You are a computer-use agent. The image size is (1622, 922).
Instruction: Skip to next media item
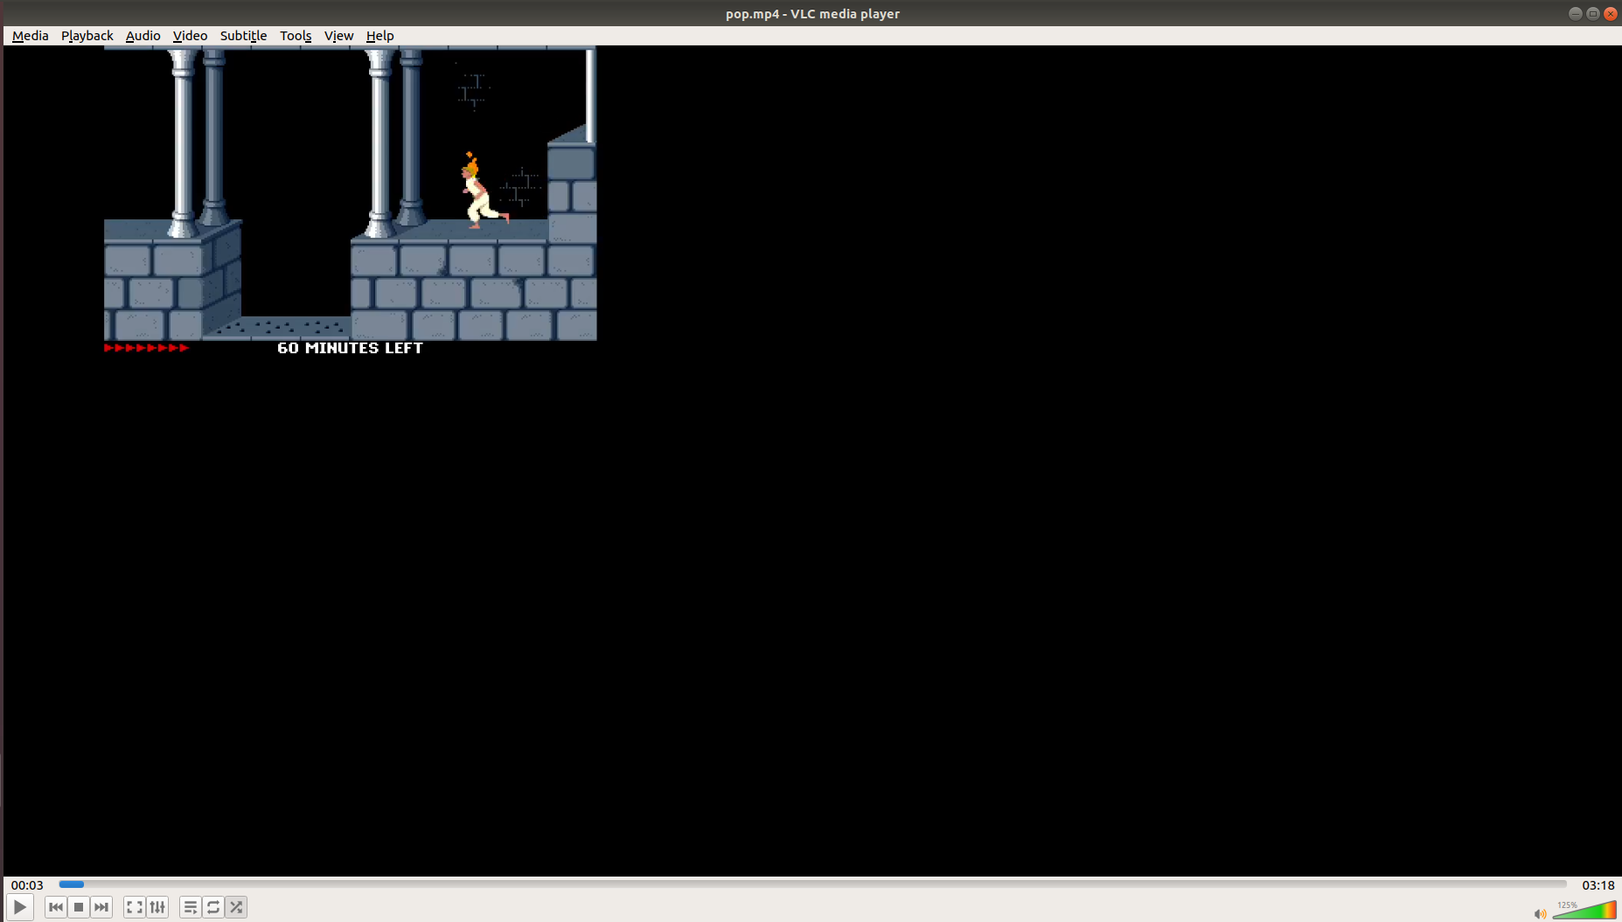[x=101, y=907]
